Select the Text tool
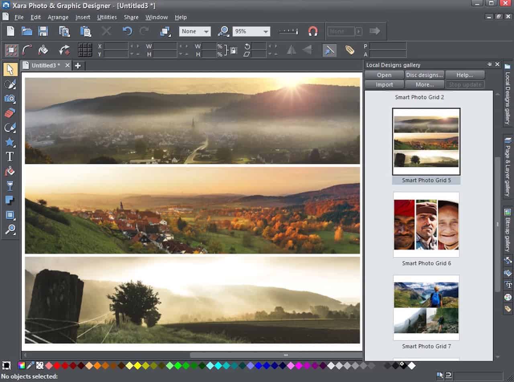The height and width of the screenshot is (382, 514). coord(10,156)
